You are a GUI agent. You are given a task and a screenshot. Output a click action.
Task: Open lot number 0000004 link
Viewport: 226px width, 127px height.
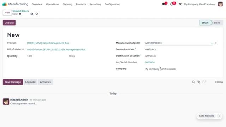(149, 62)
